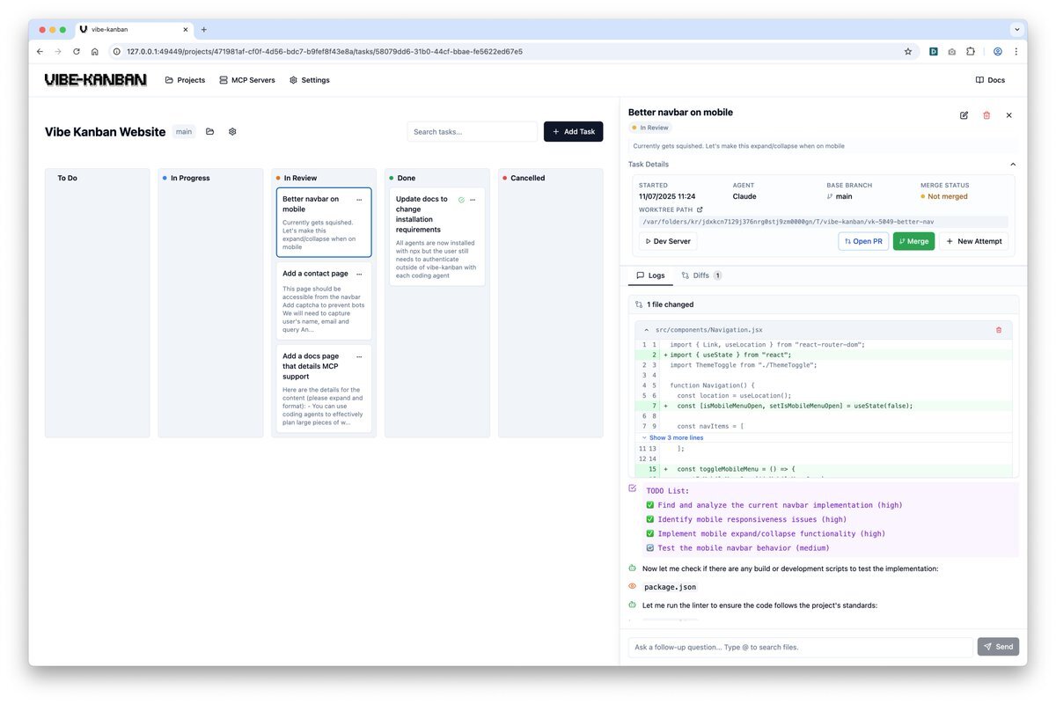
Task: Expand Show 3 more lines in diff
Action: pyautogui.click(x=676, y=437)
